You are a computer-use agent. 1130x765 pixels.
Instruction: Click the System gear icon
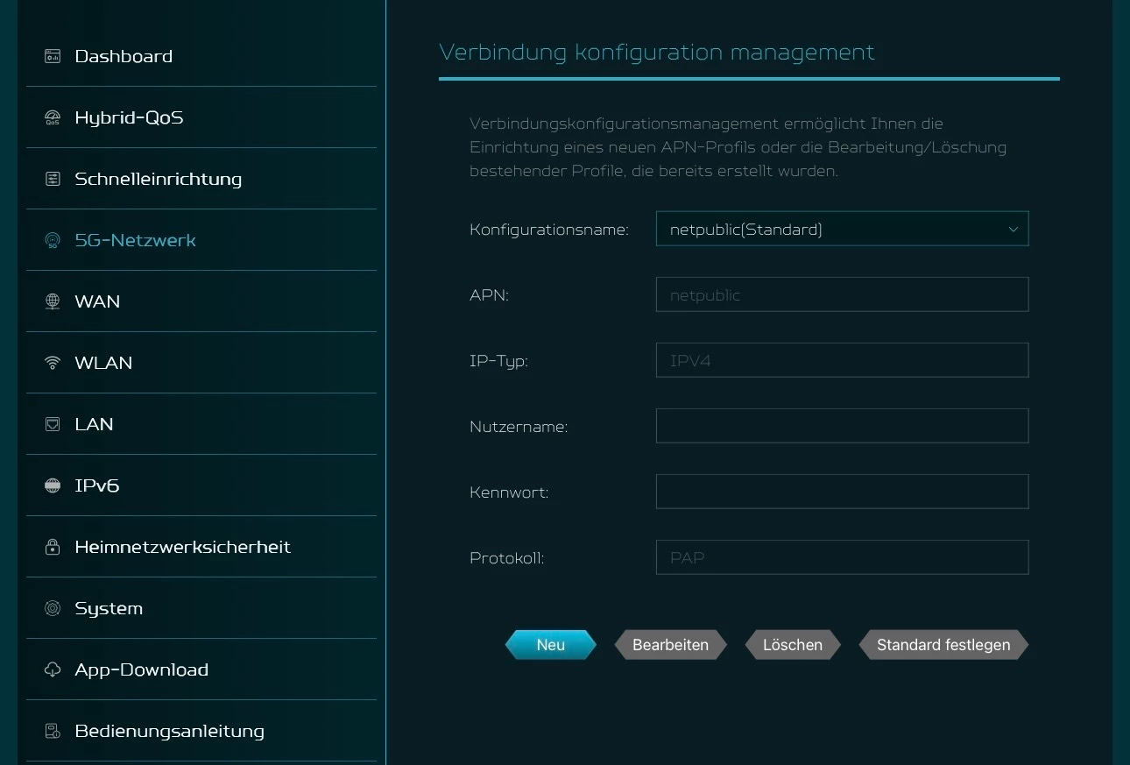[53, 608]
